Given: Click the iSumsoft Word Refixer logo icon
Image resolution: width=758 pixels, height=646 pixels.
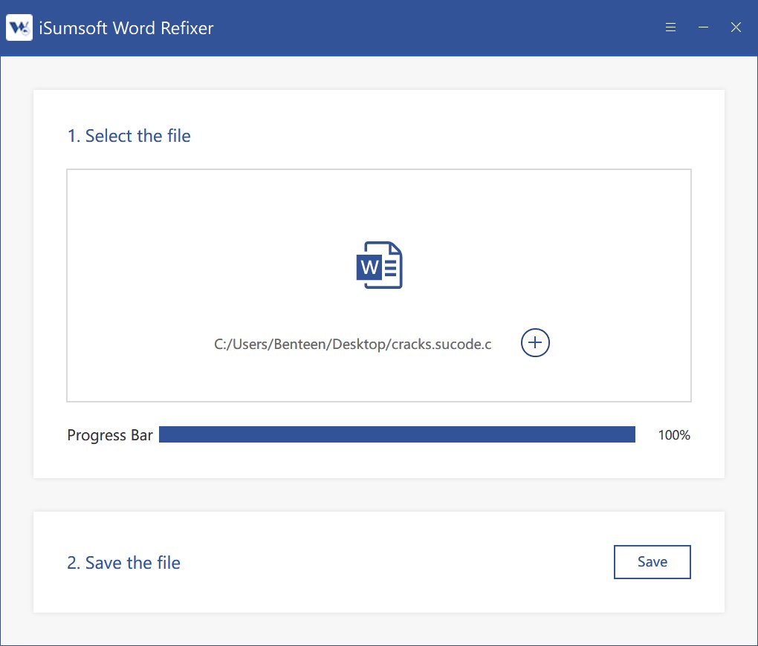Looking at the screenshot, I should pyautogui.click(x=19, y=27).
